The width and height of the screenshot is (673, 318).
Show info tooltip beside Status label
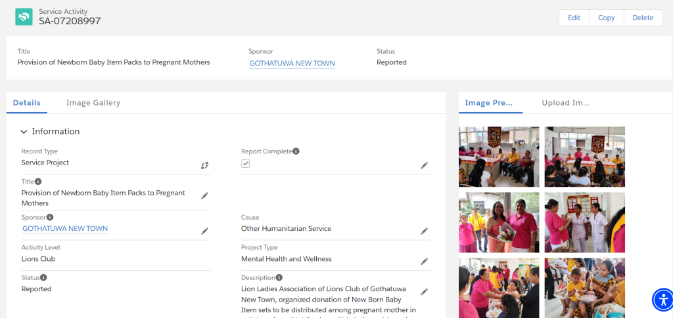43,277
